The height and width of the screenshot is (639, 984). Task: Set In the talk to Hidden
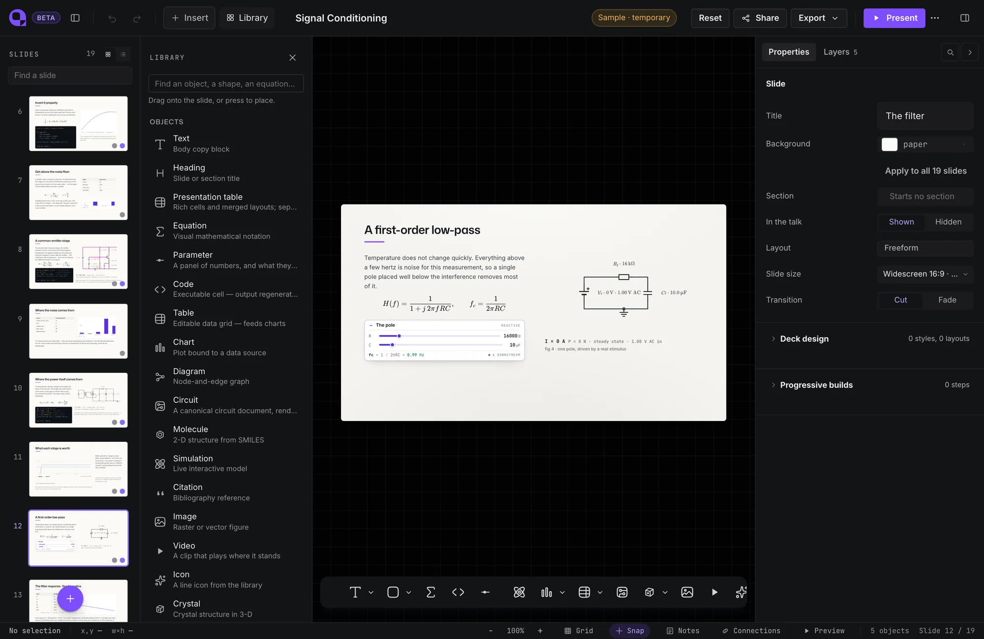pyautogui.click(x=948, y=222)
